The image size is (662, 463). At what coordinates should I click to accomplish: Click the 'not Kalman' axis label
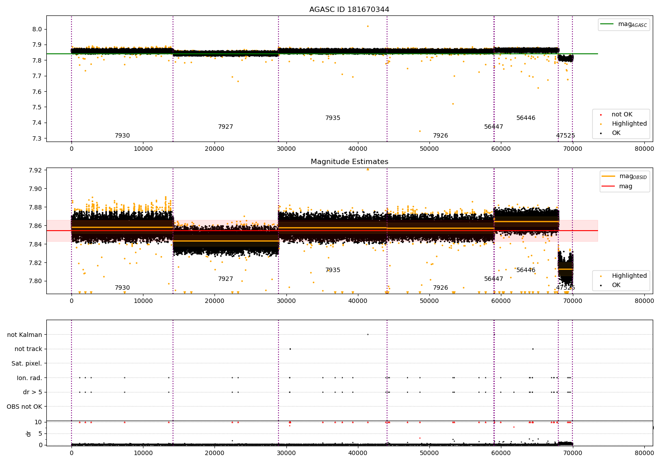pos(25,335)
